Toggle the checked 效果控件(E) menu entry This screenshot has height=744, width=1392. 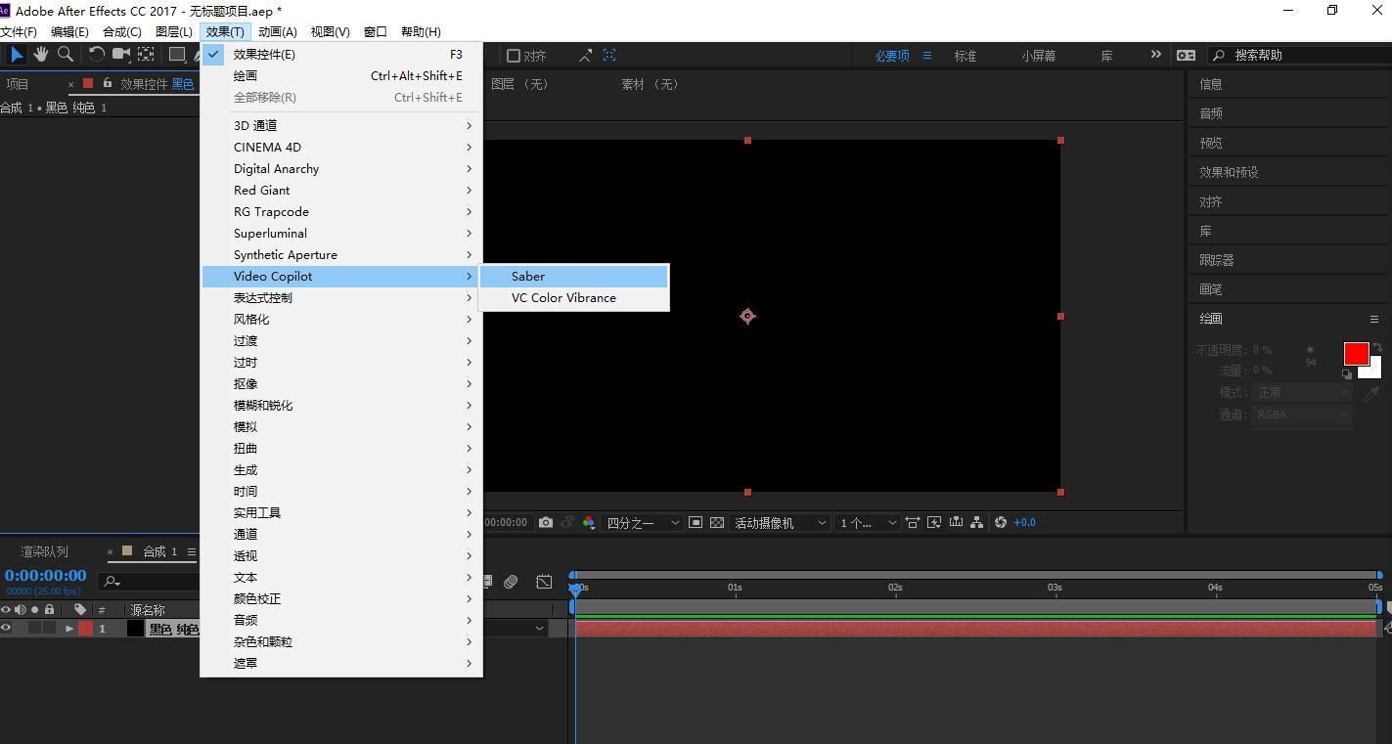tap(340, 55)
